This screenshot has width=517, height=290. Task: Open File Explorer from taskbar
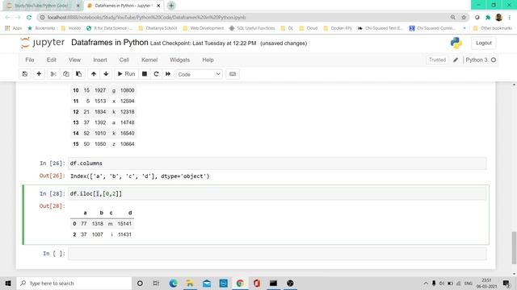click(x=190, y=283)
